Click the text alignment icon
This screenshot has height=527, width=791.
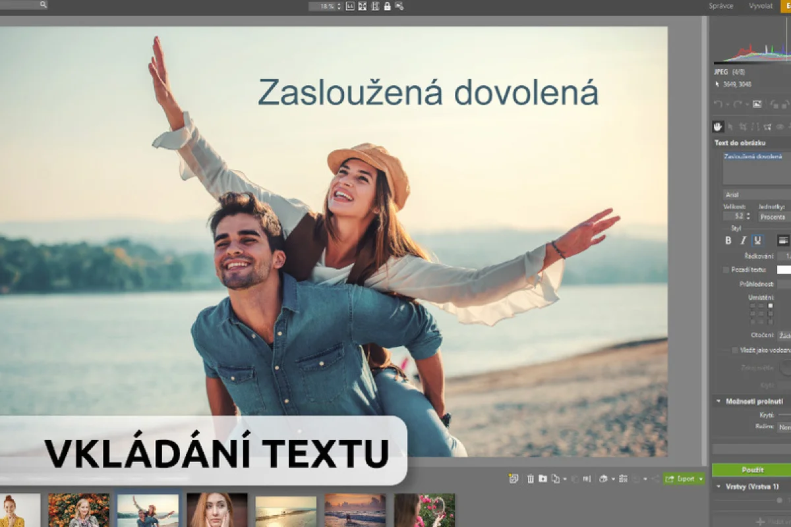point(784,240)
